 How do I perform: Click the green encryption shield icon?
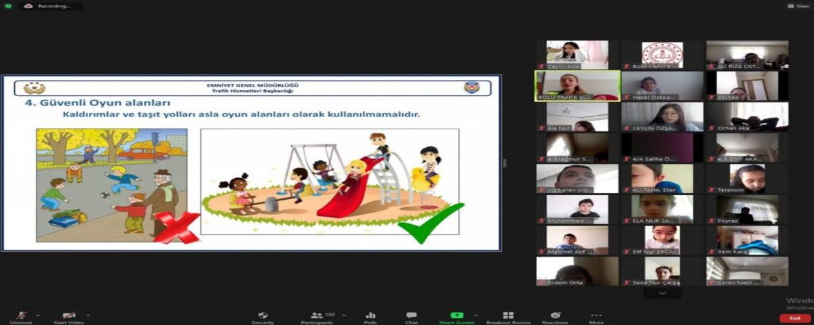click(7, 6)
